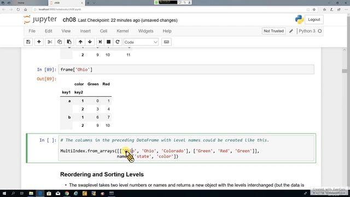Viewport: 350px width, 197px height.
Task: Click the kernel idle circle indicator
Action: pos(320,31)
